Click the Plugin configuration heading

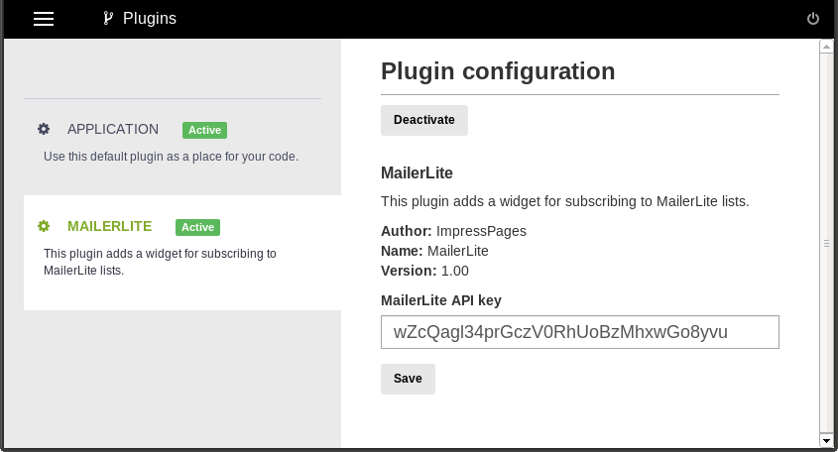tap(498, 71)
